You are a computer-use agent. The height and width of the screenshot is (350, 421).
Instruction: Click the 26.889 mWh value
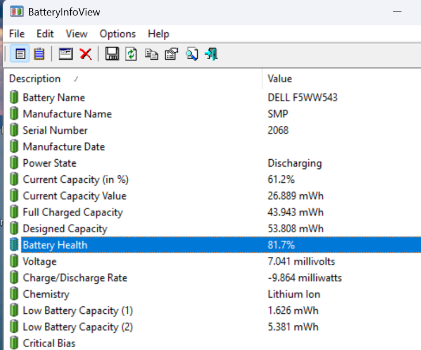coord(296,196)
